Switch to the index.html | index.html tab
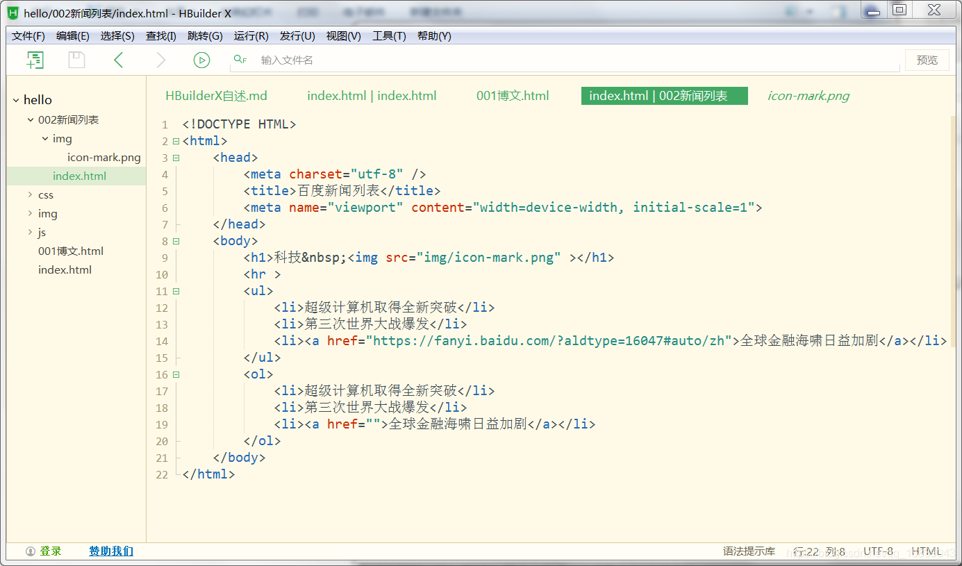962x566 pixels. [x=372, y=96]
